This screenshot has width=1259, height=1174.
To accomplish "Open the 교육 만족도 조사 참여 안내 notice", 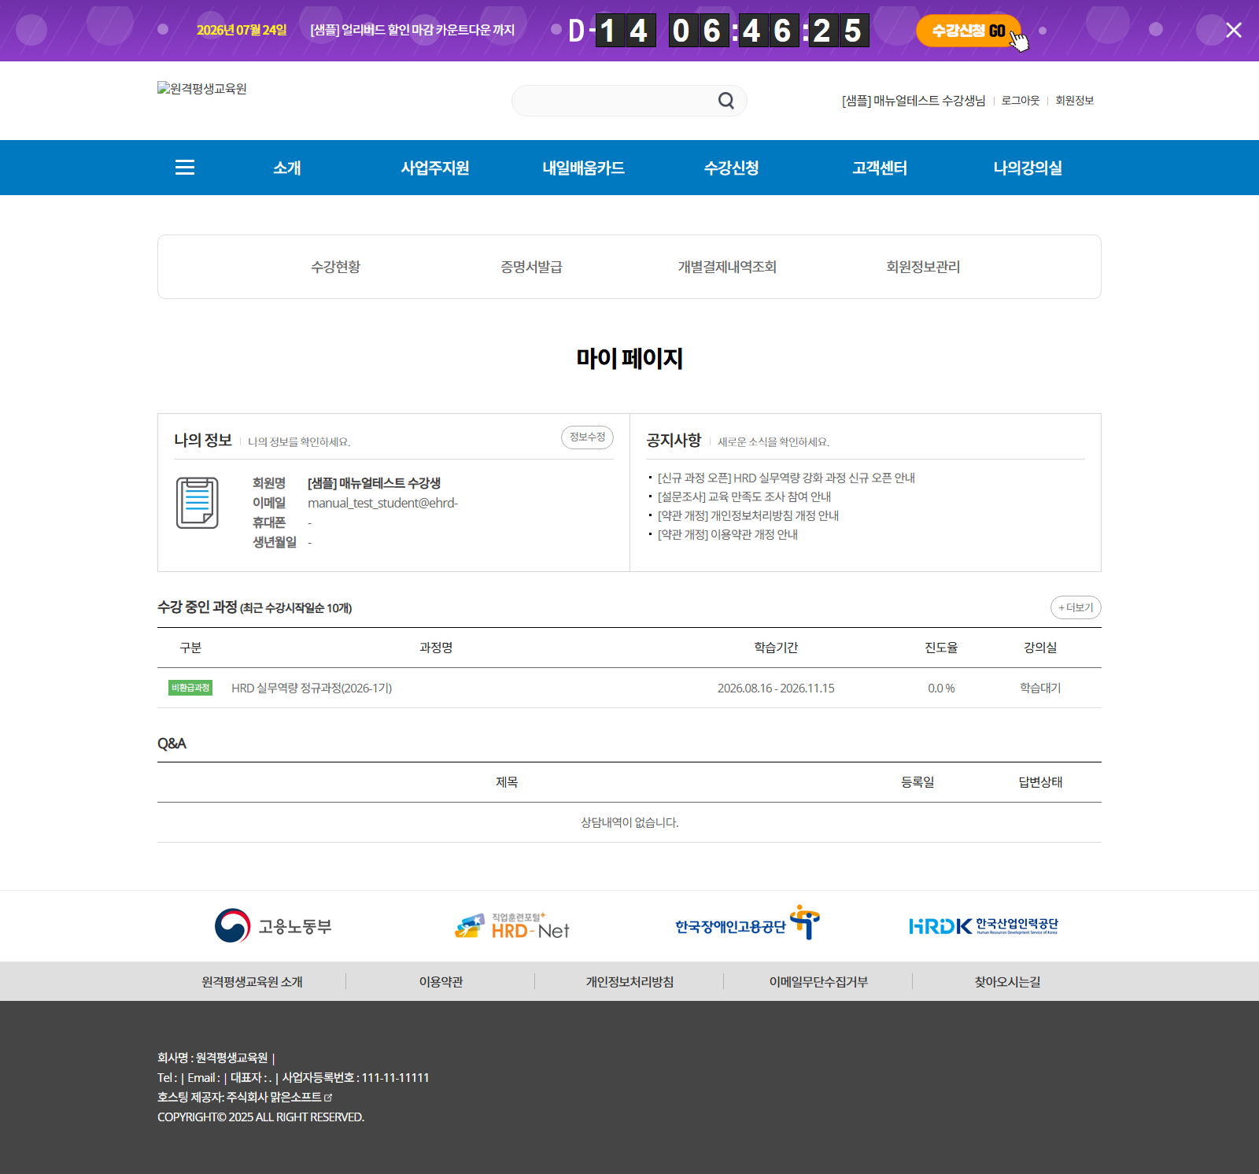I will click(744, 497).
